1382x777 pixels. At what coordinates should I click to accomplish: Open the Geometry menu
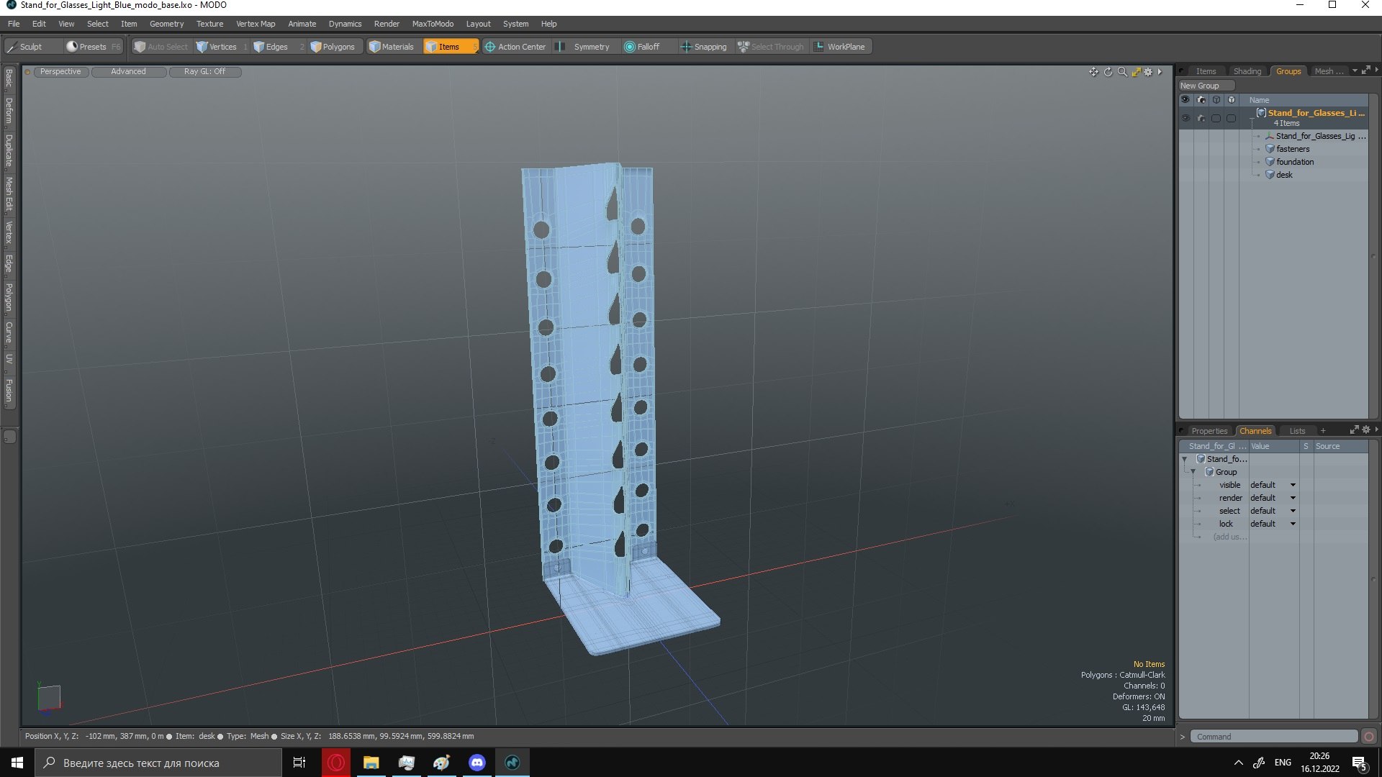166,24
